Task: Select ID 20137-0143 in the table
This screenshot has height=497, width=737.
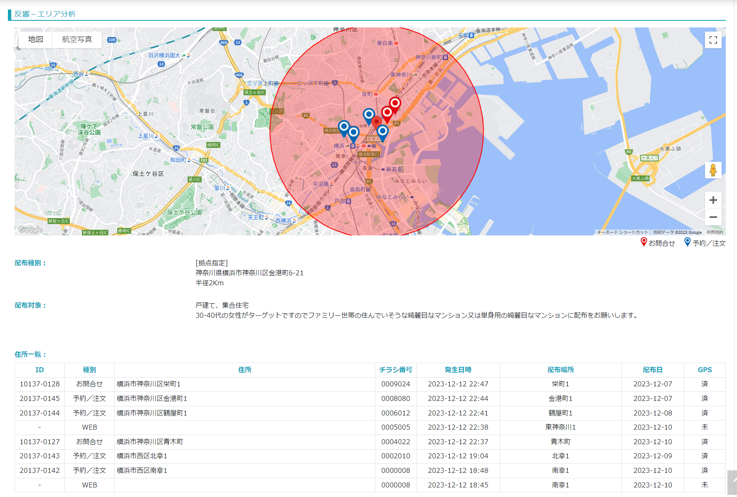Action: (x=39, y=456)
